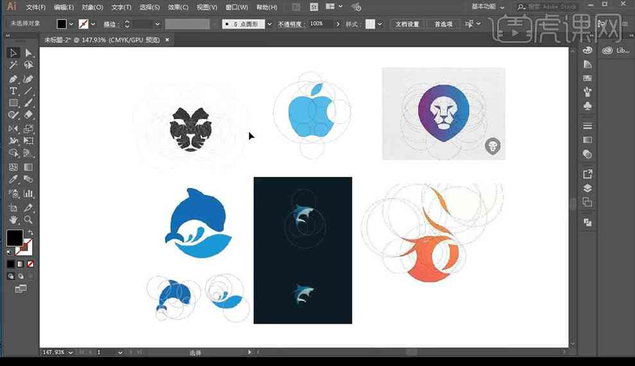Select the Magic Wand tool

(13, 65)
